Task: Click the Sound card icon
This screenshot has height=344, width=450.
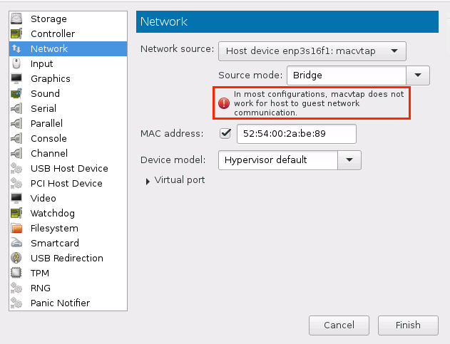Action: 16,94
